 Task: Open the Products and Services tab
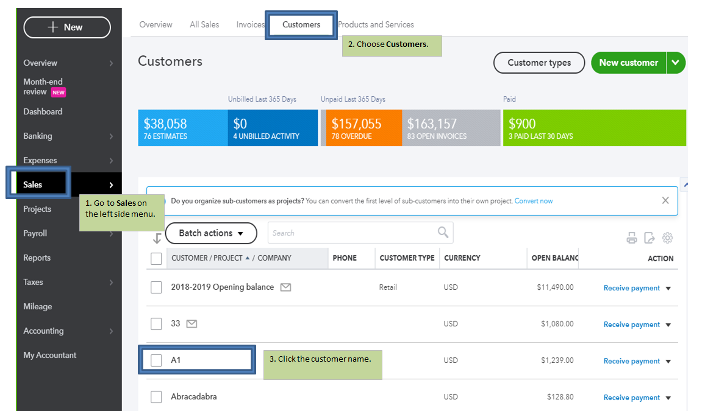click(x=376, y=25)
